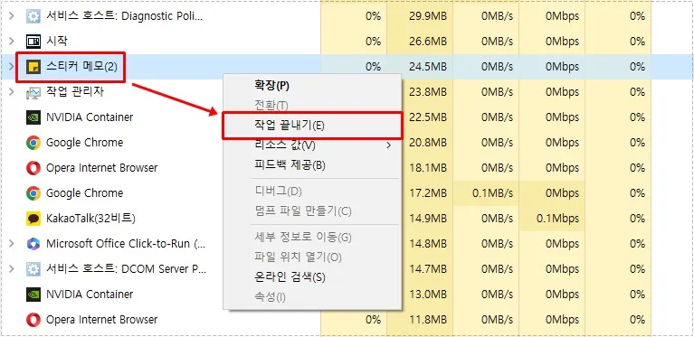Expand the 시작 process group
The image size is (694, 337).
pos(12,42)
